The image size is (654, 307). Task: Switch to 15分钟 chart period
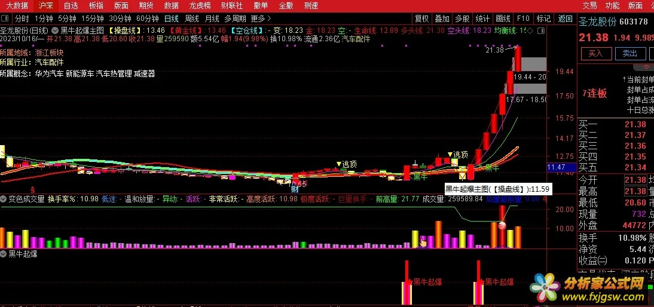pos(92,19)
